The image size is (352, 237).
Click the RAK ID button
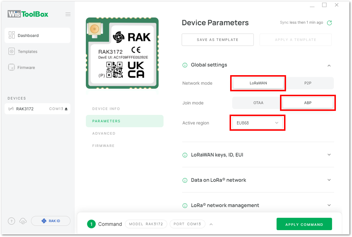pos(51,221)
